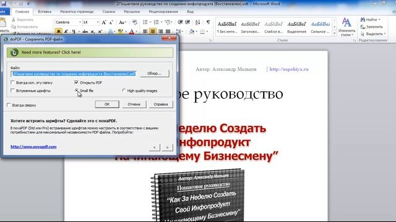The image size is (396, 222).
Task: Check 'Встроенные шрифты' checkbox
Action: coord(12,91)
